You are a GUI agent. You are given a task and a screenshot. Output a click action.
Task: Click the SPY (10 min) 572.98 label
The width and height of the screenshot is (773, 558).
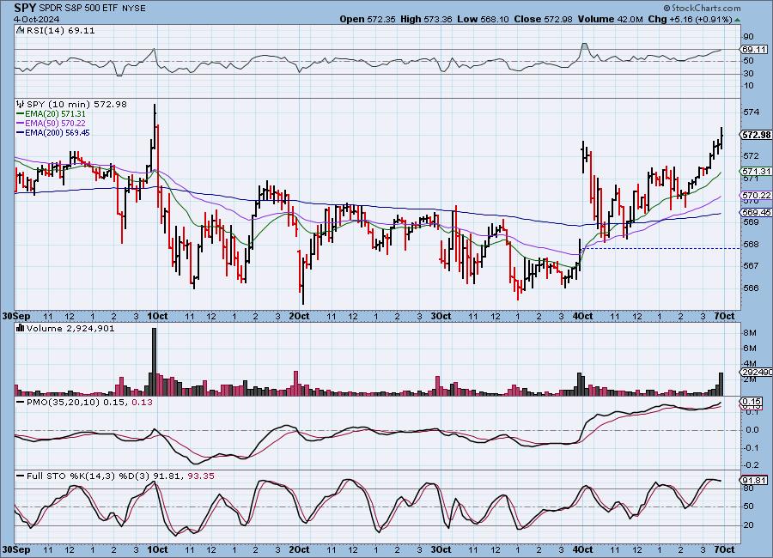tap(76, 104)
